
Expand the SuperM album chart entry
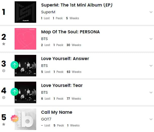pyautogui.click(x=151, y=12)
